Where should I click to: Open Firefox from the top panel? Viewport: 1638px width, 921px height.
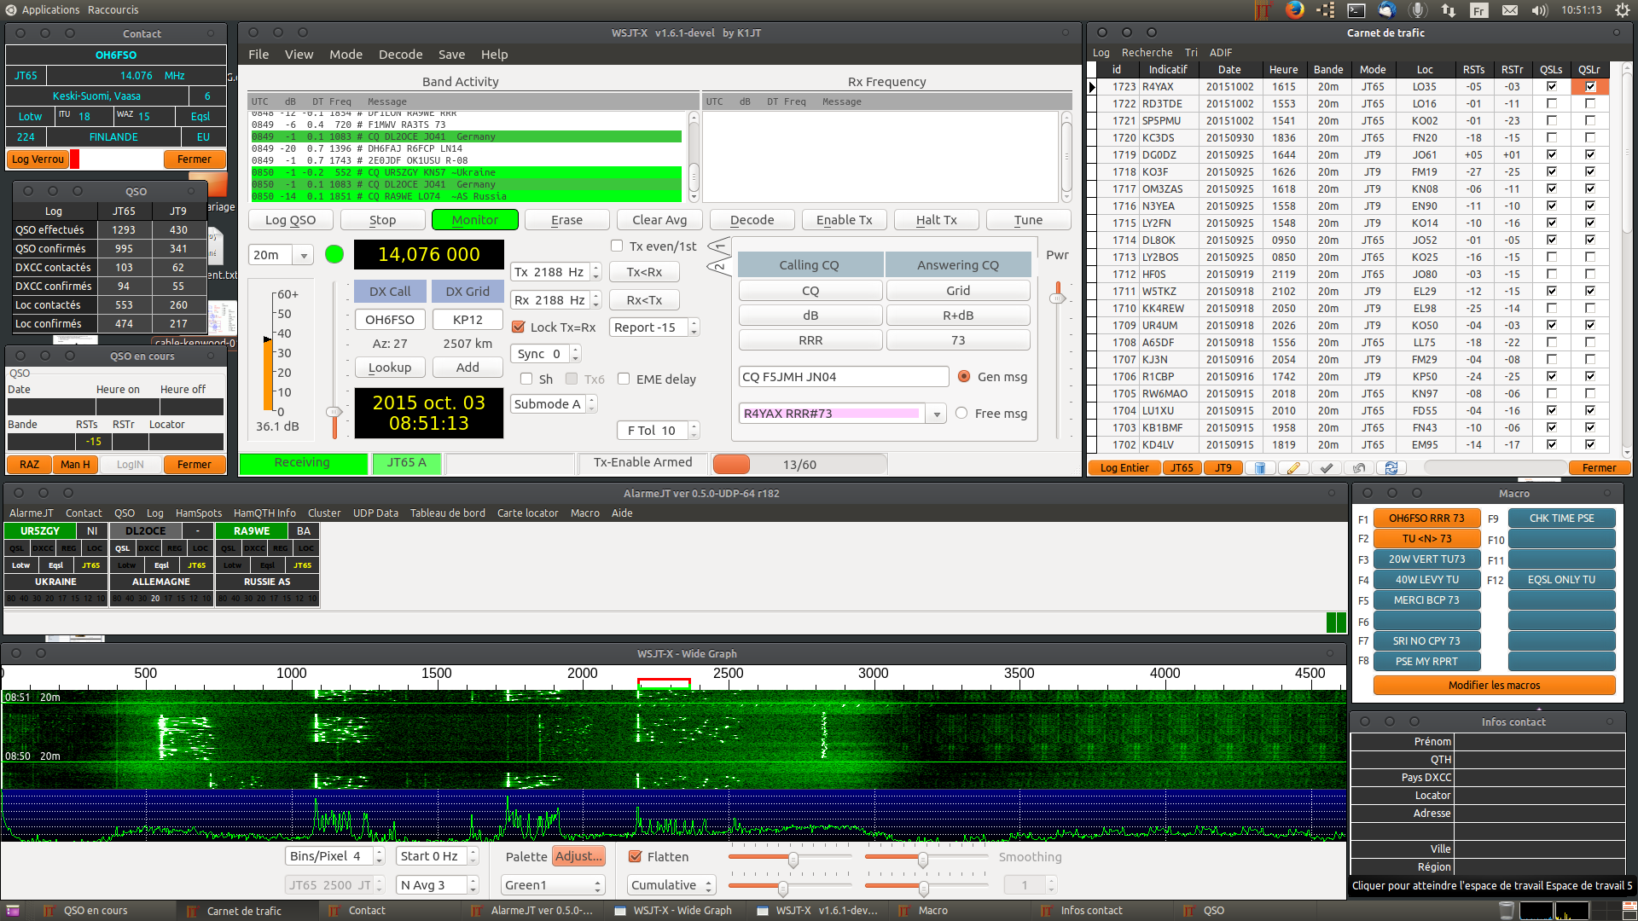[1294, 10]
